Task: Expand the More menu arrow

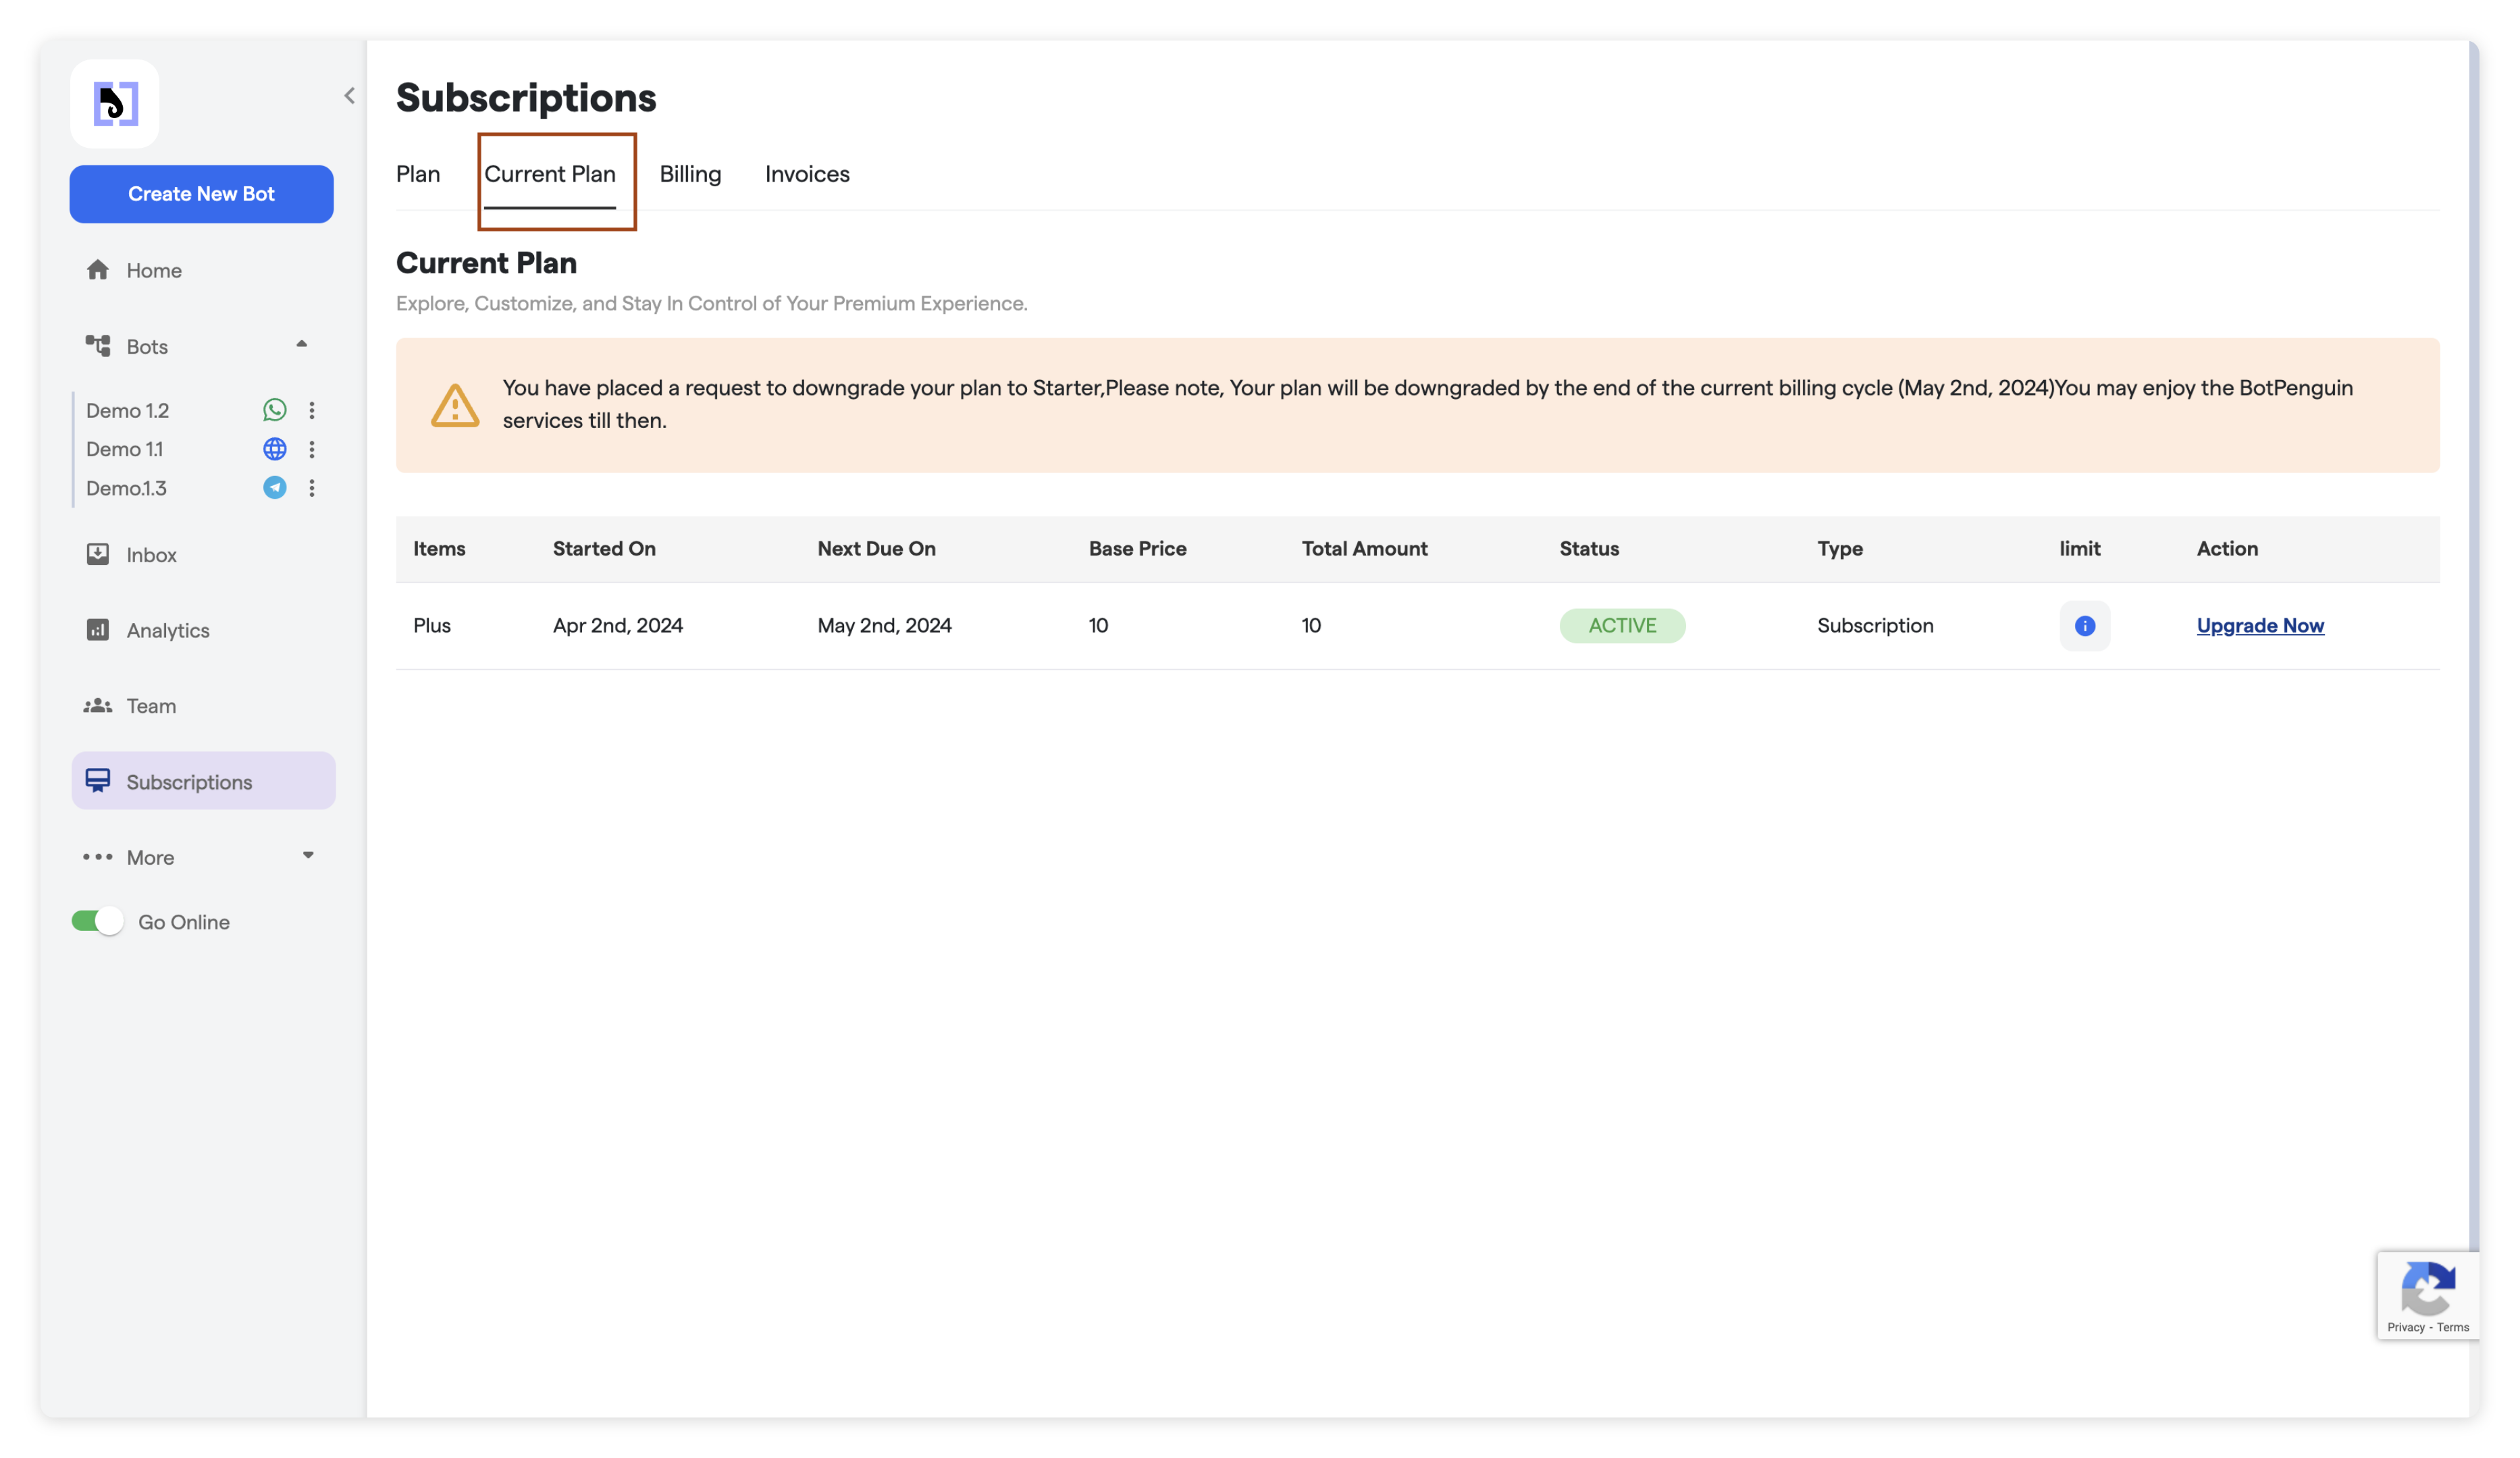Action: click(x=308, y=855)
